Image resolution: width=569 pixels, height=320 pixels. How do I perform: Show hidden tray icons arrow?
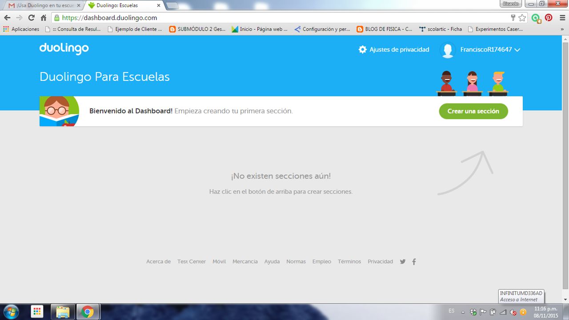(464, 312)
